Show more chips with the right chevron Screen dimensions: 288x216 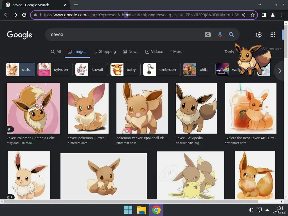pyautogui.click(x=280, y=71)
